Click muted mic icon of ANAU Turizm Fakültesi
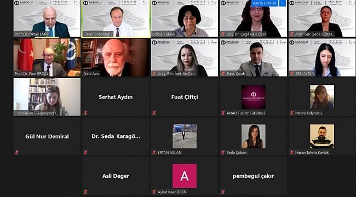The height and width of the screenshot is (197, 356). [x=223, y=113]
